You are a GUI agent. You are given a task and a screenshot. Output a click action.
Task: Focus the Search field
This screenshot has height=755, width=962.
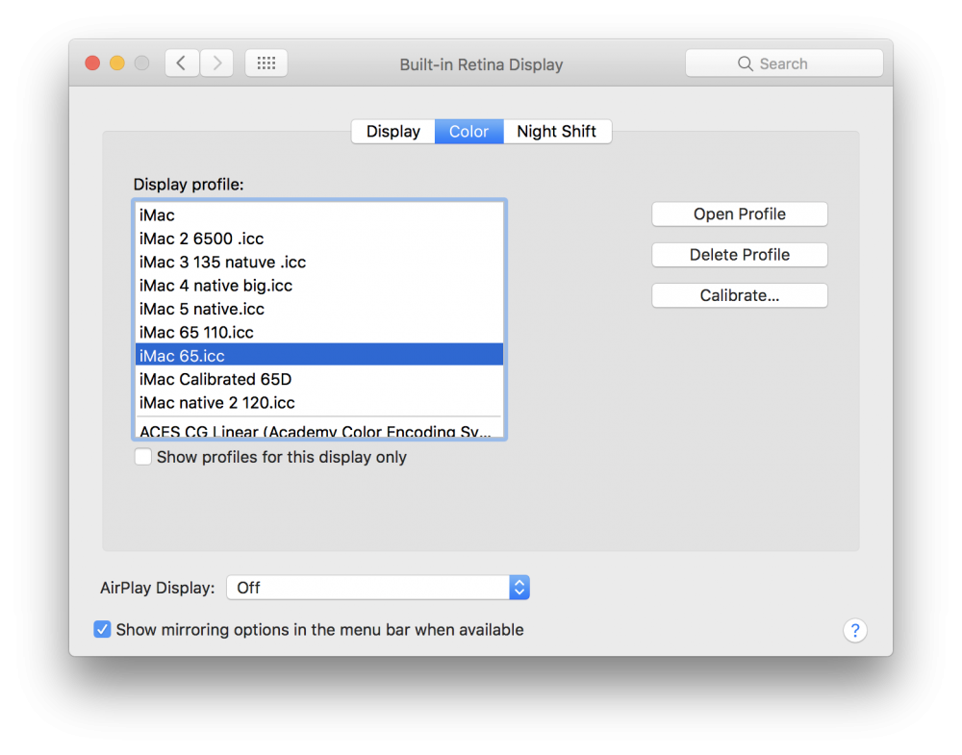pos(784,63)
